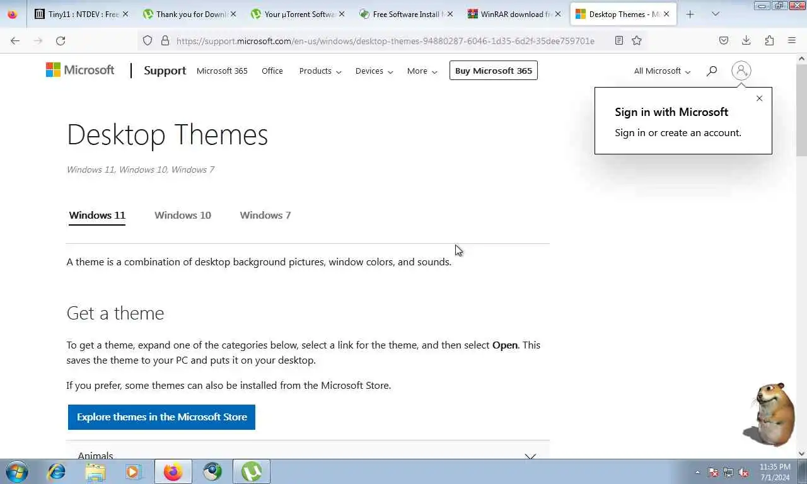Screen dimensions: 807x484
Task: Select the Windows 10 content tab
Action: click(x=183, y=215)
